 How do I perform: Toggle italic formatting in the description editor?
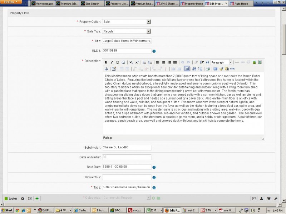point(112,62)
